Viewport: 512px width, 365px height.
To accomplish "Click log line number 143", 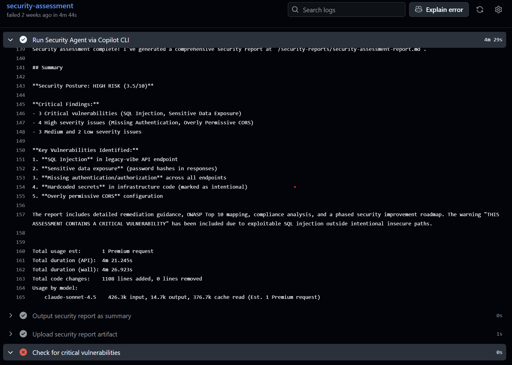I will pyautogui.click(x=21, y=86).
